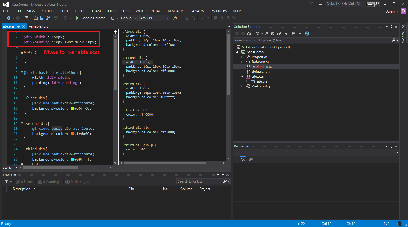Toggle Show All Files in Solution Explorer
408x227 pixels.
285,34
